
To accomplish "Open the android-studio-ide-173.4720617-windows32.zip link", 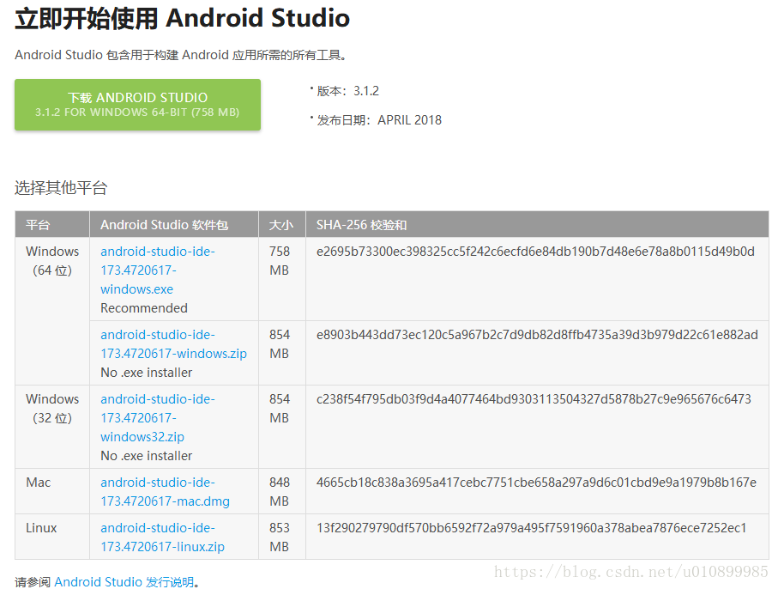I will coord(157,418).
